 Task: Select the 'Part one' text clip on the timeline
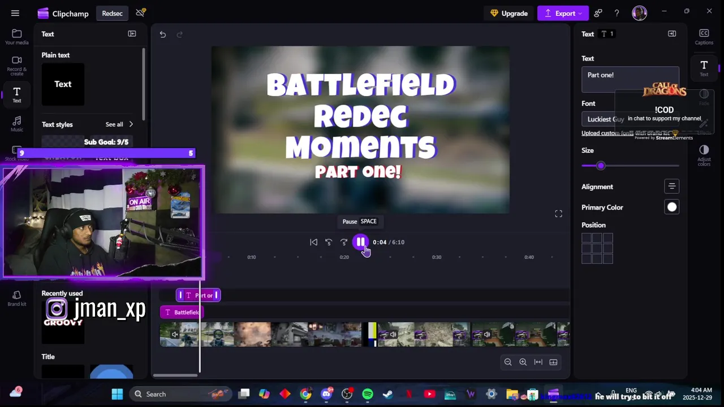pos(199,295)
